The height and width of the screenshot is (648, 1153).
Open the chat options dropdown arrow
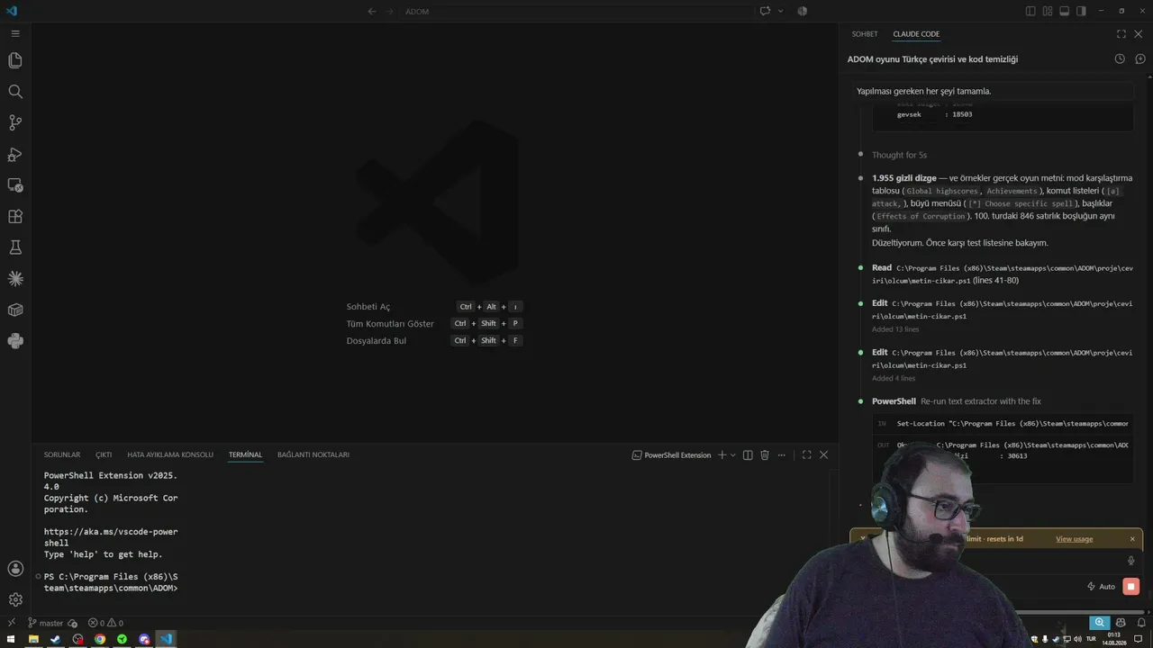pos(780,12)
